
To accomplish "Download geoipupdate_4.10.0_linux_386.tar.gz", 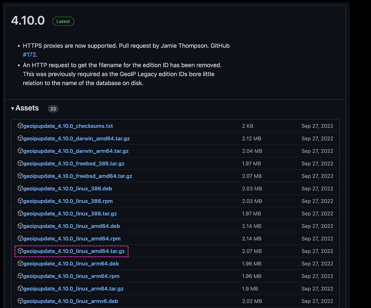I will pos(70,213).
